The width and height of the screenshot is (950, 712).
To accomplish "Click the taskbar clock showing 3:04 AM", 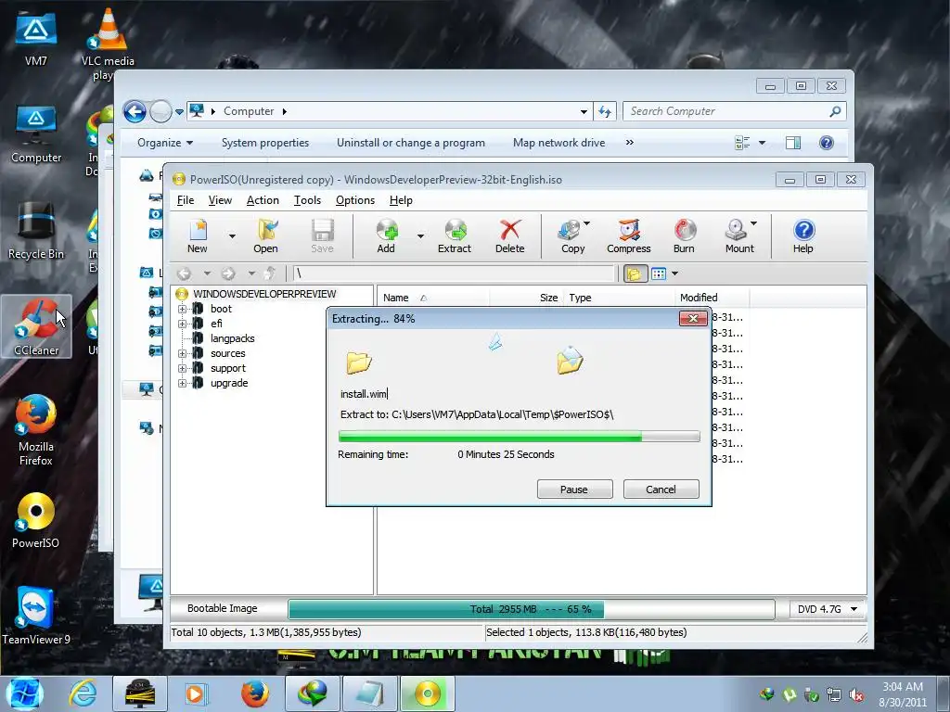I will click(902, 694).
